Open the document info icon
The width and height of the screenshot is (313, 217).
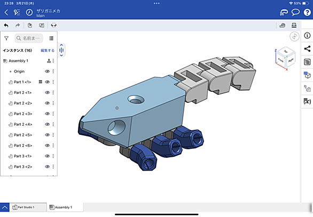click(307, 36)
